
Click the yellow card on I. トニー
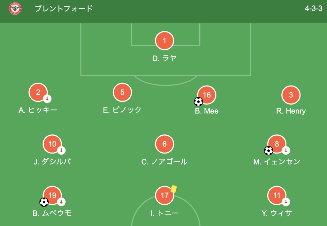174,189
